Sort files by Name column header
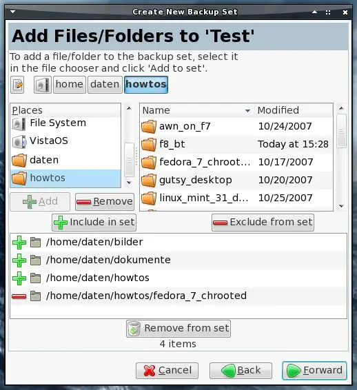This screenshot has height=390, width=357. (x=197, y=110)
